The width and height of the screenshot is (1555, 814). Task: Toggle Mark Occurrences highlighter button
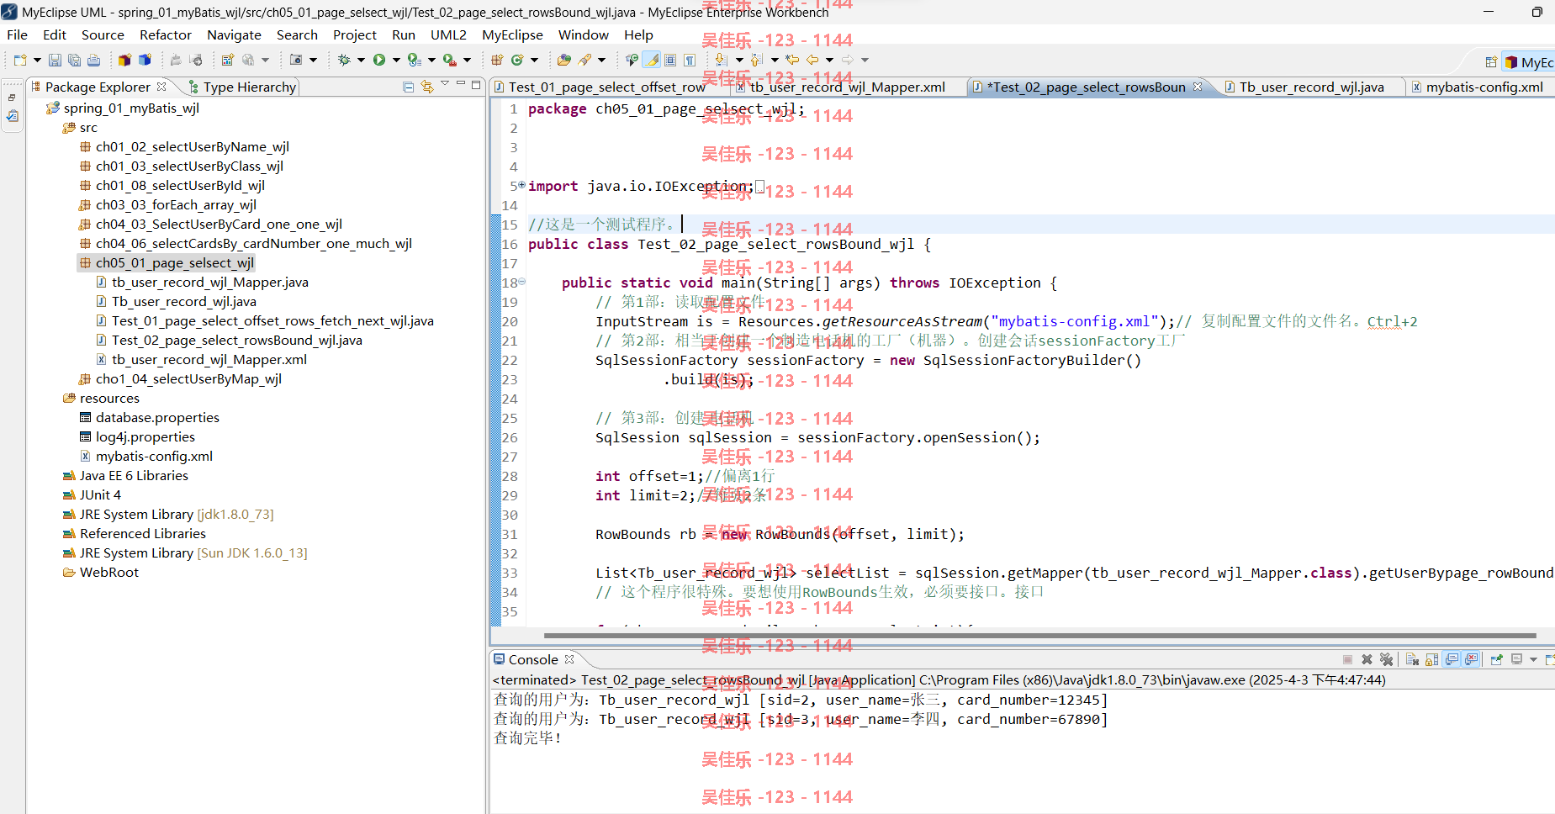(x=652, y=60)
